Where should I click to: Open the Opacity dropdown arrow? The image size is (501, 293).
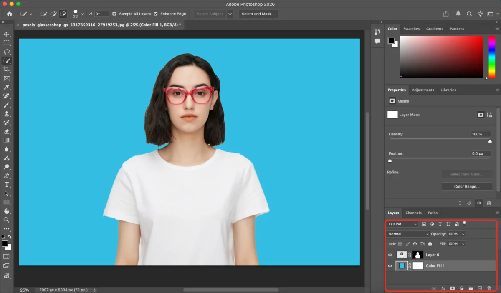click(463, 234)
